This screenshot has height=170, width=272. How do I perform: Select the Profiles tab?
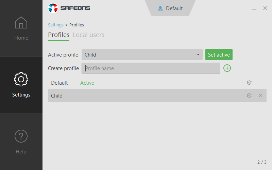click(x=58, y=35)
